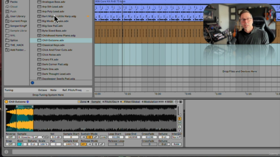Select Analogue Bass.adv preset

(x=53, y=2)
